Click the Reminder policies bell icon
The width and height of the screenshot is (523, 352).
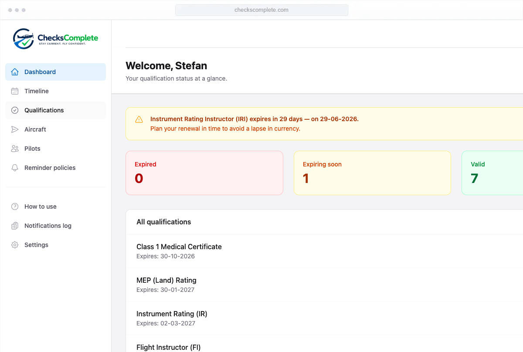pos(15,168)
